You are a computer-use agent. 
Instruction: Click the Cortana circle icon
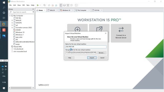[4, 13]
